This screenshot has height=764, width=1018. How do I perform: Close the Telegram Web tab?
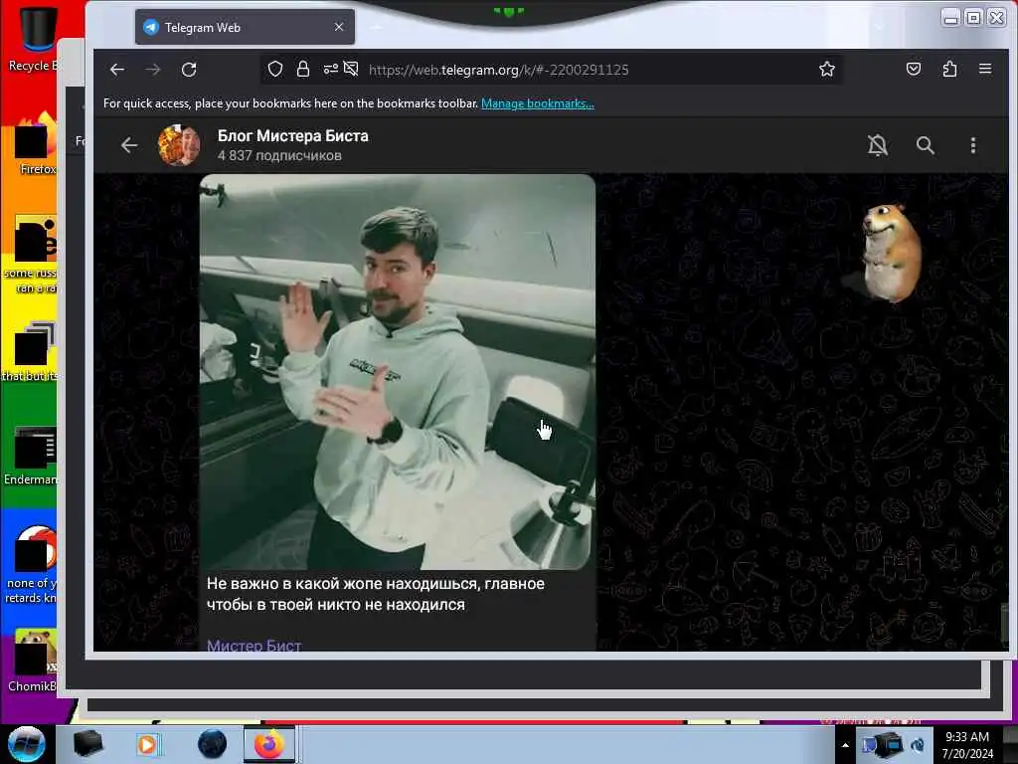[x=339, y=27]
